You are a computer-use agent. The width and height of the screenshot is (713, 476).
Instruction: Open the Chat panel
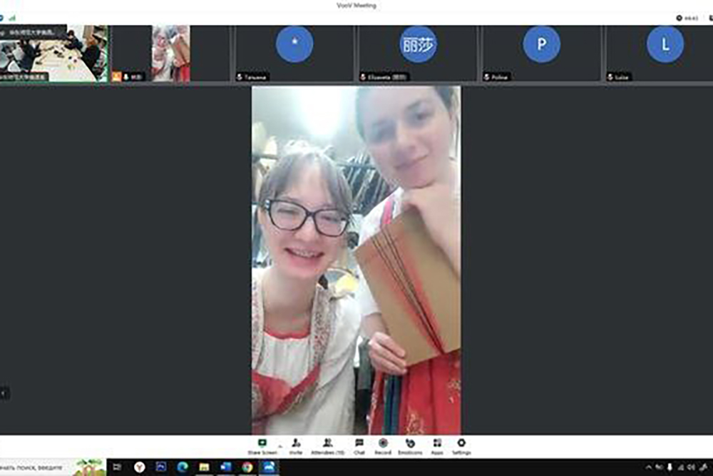(359, 447)
